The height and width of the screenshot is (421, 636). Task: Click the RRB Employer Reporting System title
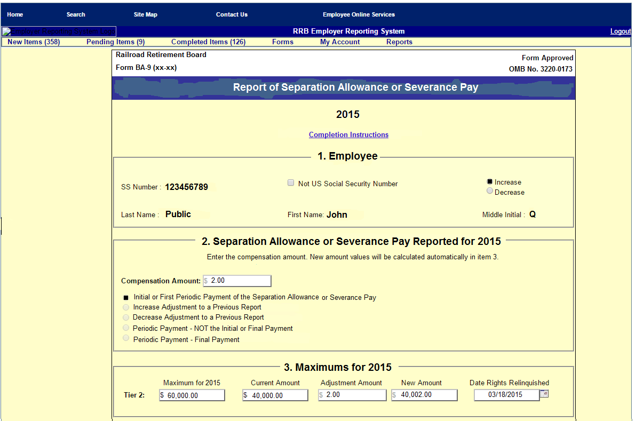349,31
